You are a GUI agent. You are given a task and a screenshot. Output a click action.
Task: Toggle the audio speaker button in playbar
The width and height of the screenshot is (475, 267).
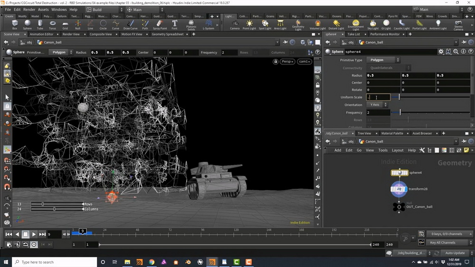click(17, 244)
